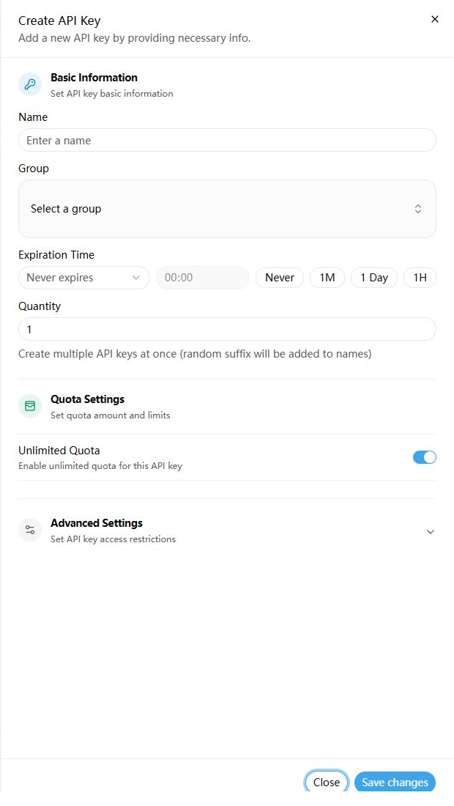Click the Unlimited Quota label text
The image size is (454, 806).
coord(59,451)
